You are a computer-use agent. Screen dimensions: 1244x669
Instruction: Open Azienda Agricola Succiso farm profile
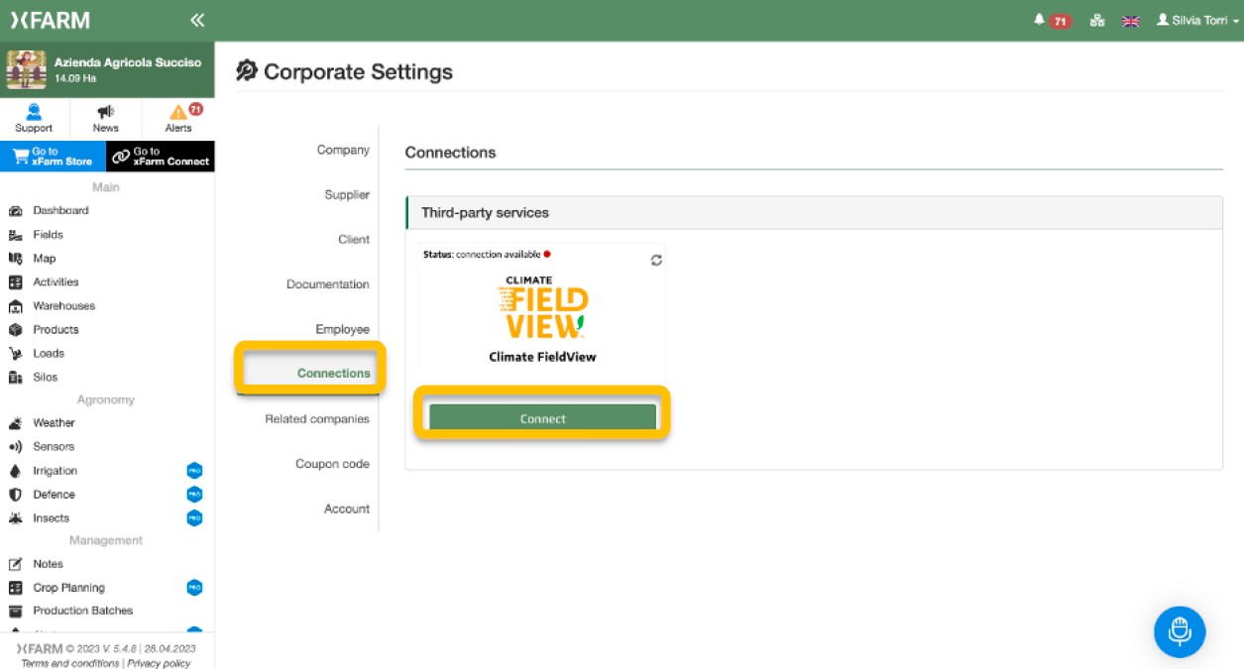pos(107,69)
